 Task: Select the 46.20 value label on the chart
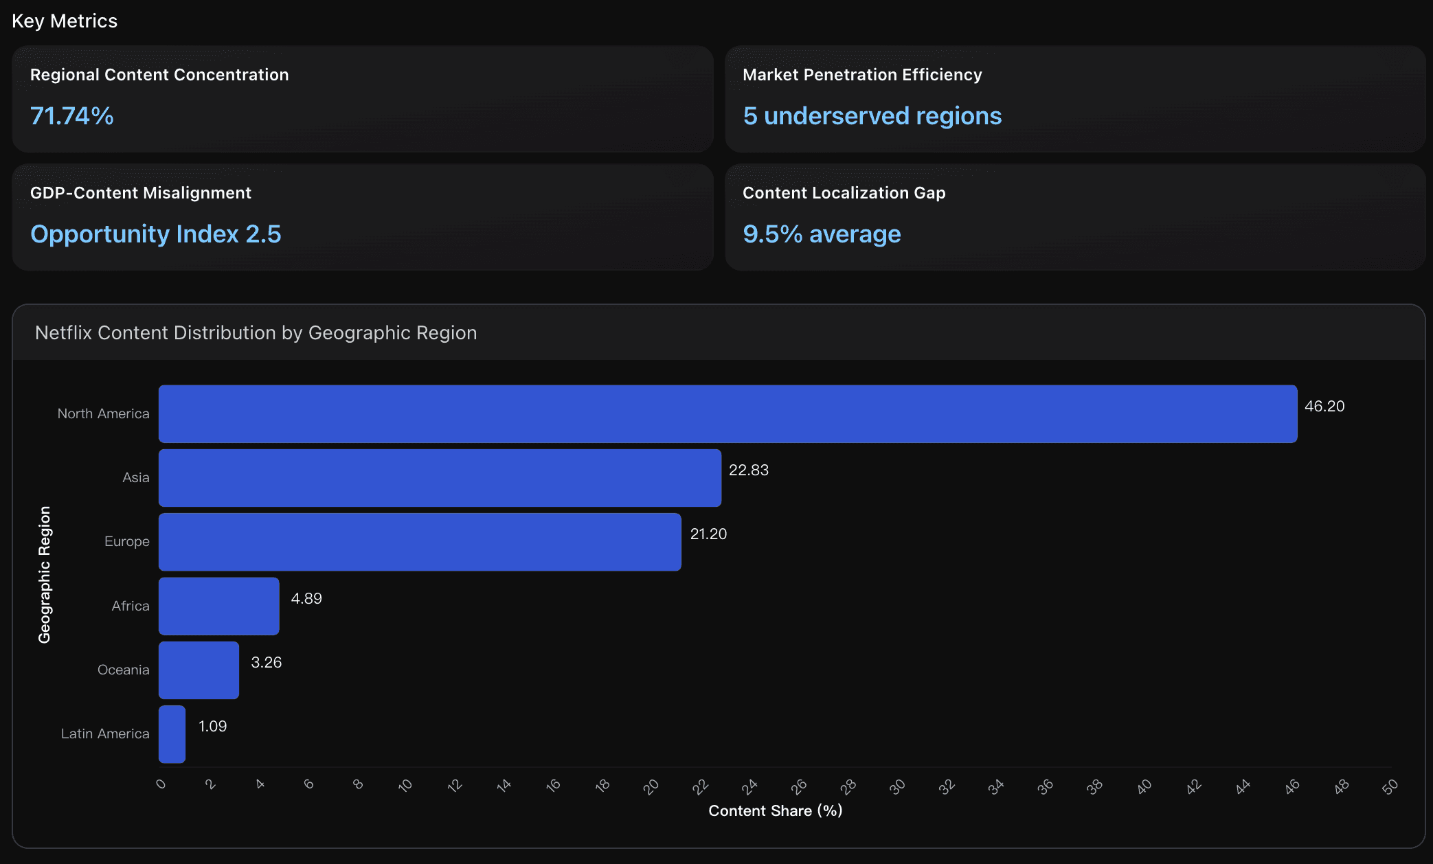coord(1324,405)
